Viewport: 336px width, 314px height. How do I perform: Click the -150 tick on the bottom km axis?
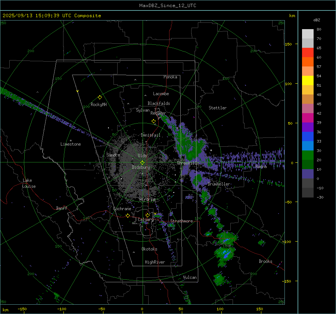[22, 309]
